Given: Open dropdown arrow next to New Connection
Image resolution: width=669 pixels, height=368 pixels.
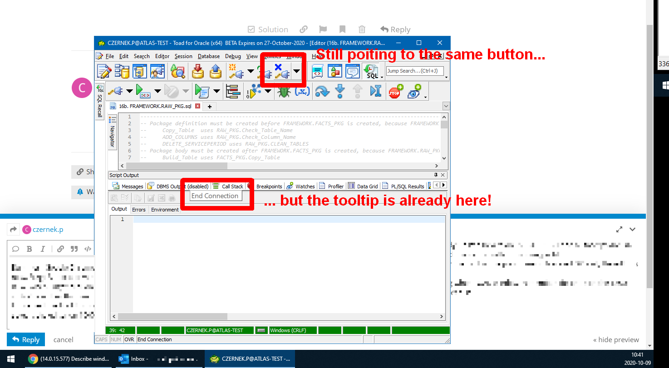Looking at the screenshot, I should [251, 71].
